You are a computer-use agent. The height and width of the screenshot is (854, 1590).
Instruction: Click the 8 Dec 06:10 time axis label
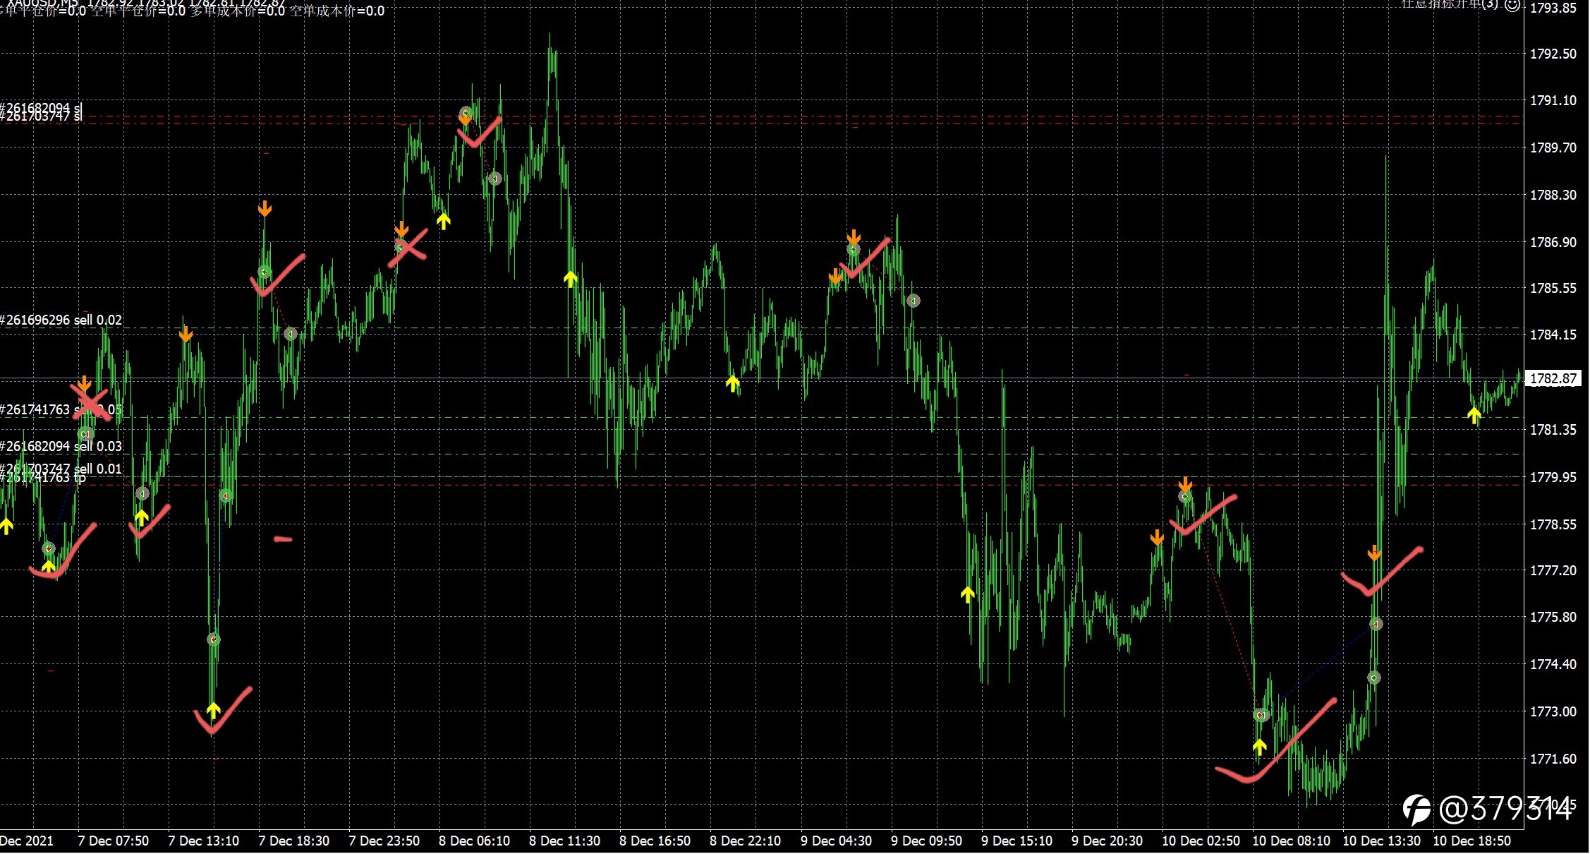[475, 841]
